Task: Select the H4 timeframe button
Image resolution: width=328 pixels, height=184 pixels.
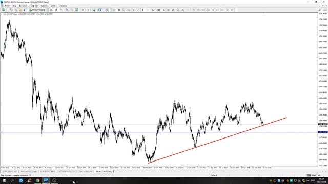Action: pos(217,10)
